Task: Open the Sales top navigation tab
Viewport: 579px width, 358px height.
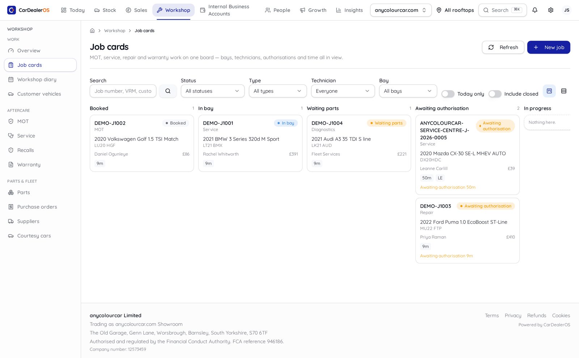Action: point(136,10)
